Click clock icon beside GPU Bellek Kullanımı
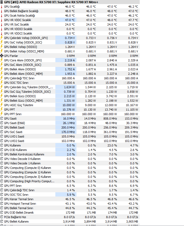The height and width of the screenshot is (226, 184). pyautogui.click(x=2, y=221)
